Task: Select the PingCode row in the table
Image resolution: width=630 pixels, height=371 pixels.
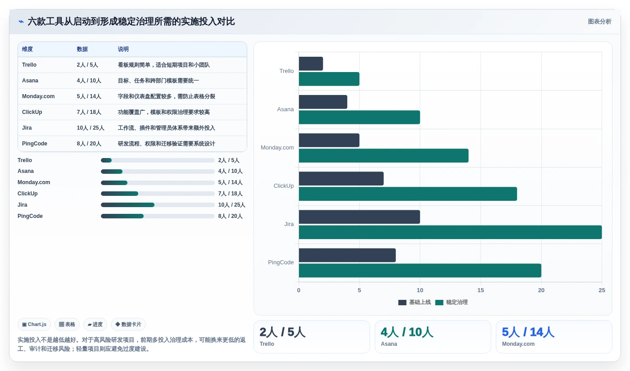Action: [132, 144]
